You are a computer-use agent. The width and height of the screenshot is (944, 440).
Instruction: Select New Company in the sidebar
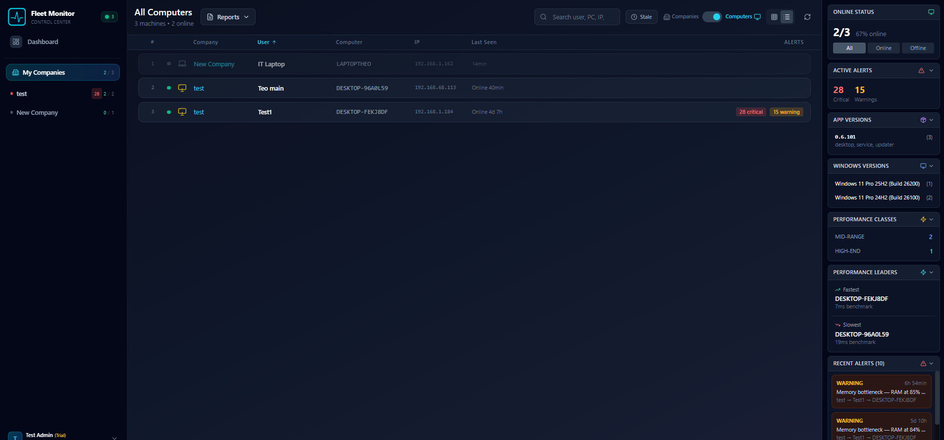coord(62,112)
